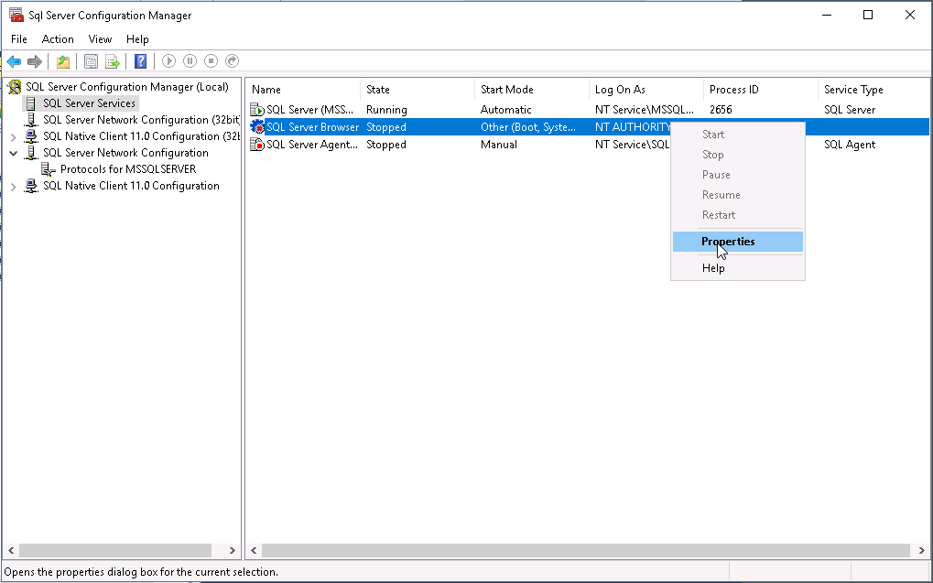Select the SQL Server (MSS... service row
The image size is (933, 583).
point(589,110)
